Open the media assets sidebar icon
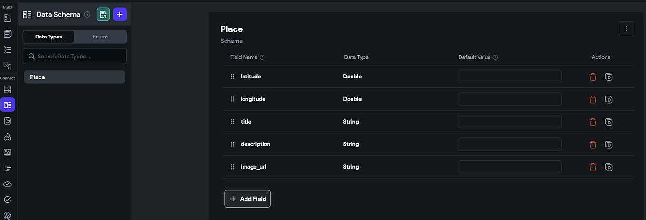 (8, 153)
